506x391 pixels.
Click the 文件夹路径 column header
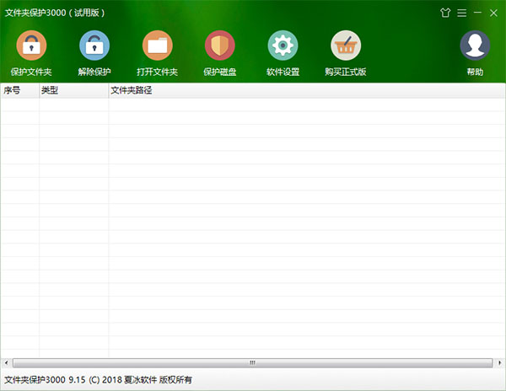pos(304,90)
